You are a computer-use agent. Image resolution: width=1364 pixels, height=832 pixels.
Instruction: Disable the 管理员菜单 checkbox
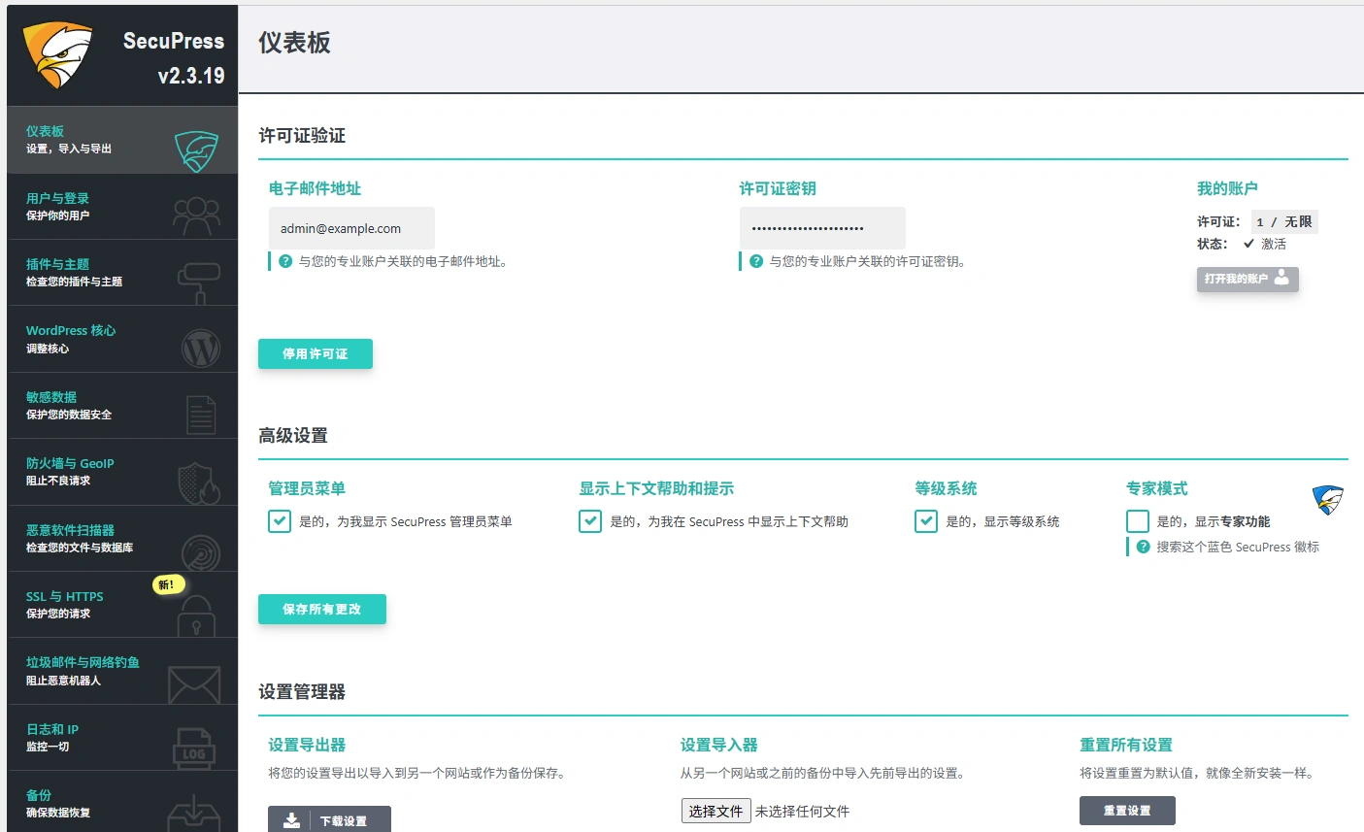[x=279, y=520]
